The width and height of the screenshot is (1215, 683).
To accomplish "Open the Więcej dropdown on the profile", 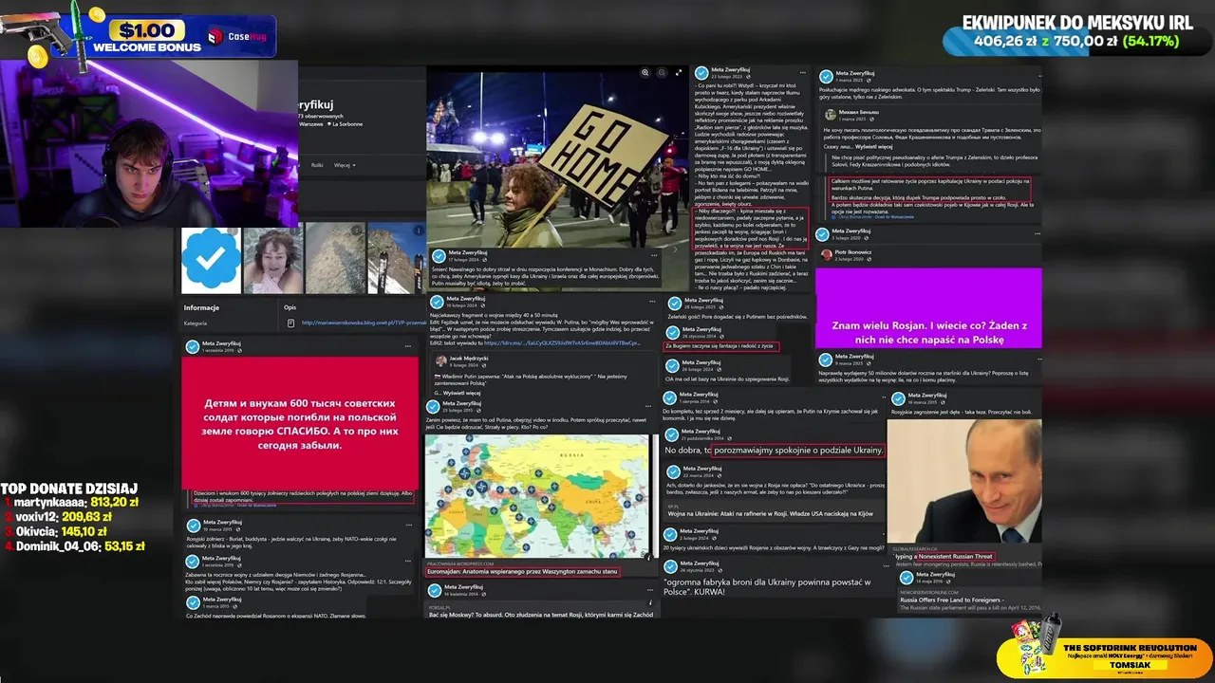I will pyautogui.click(x=345, y=165).
